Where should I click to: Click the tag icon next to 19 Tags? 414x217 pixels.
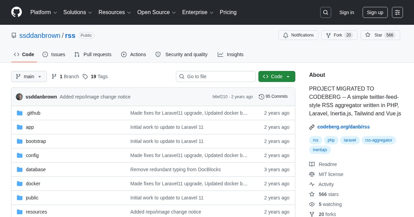(x=85, y=76)
